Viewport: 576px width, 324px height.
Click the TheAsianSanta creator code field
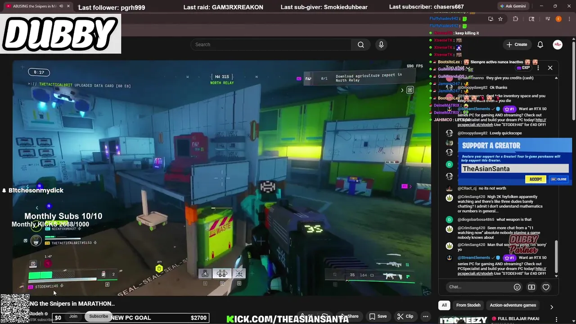(x=515, y=169)
